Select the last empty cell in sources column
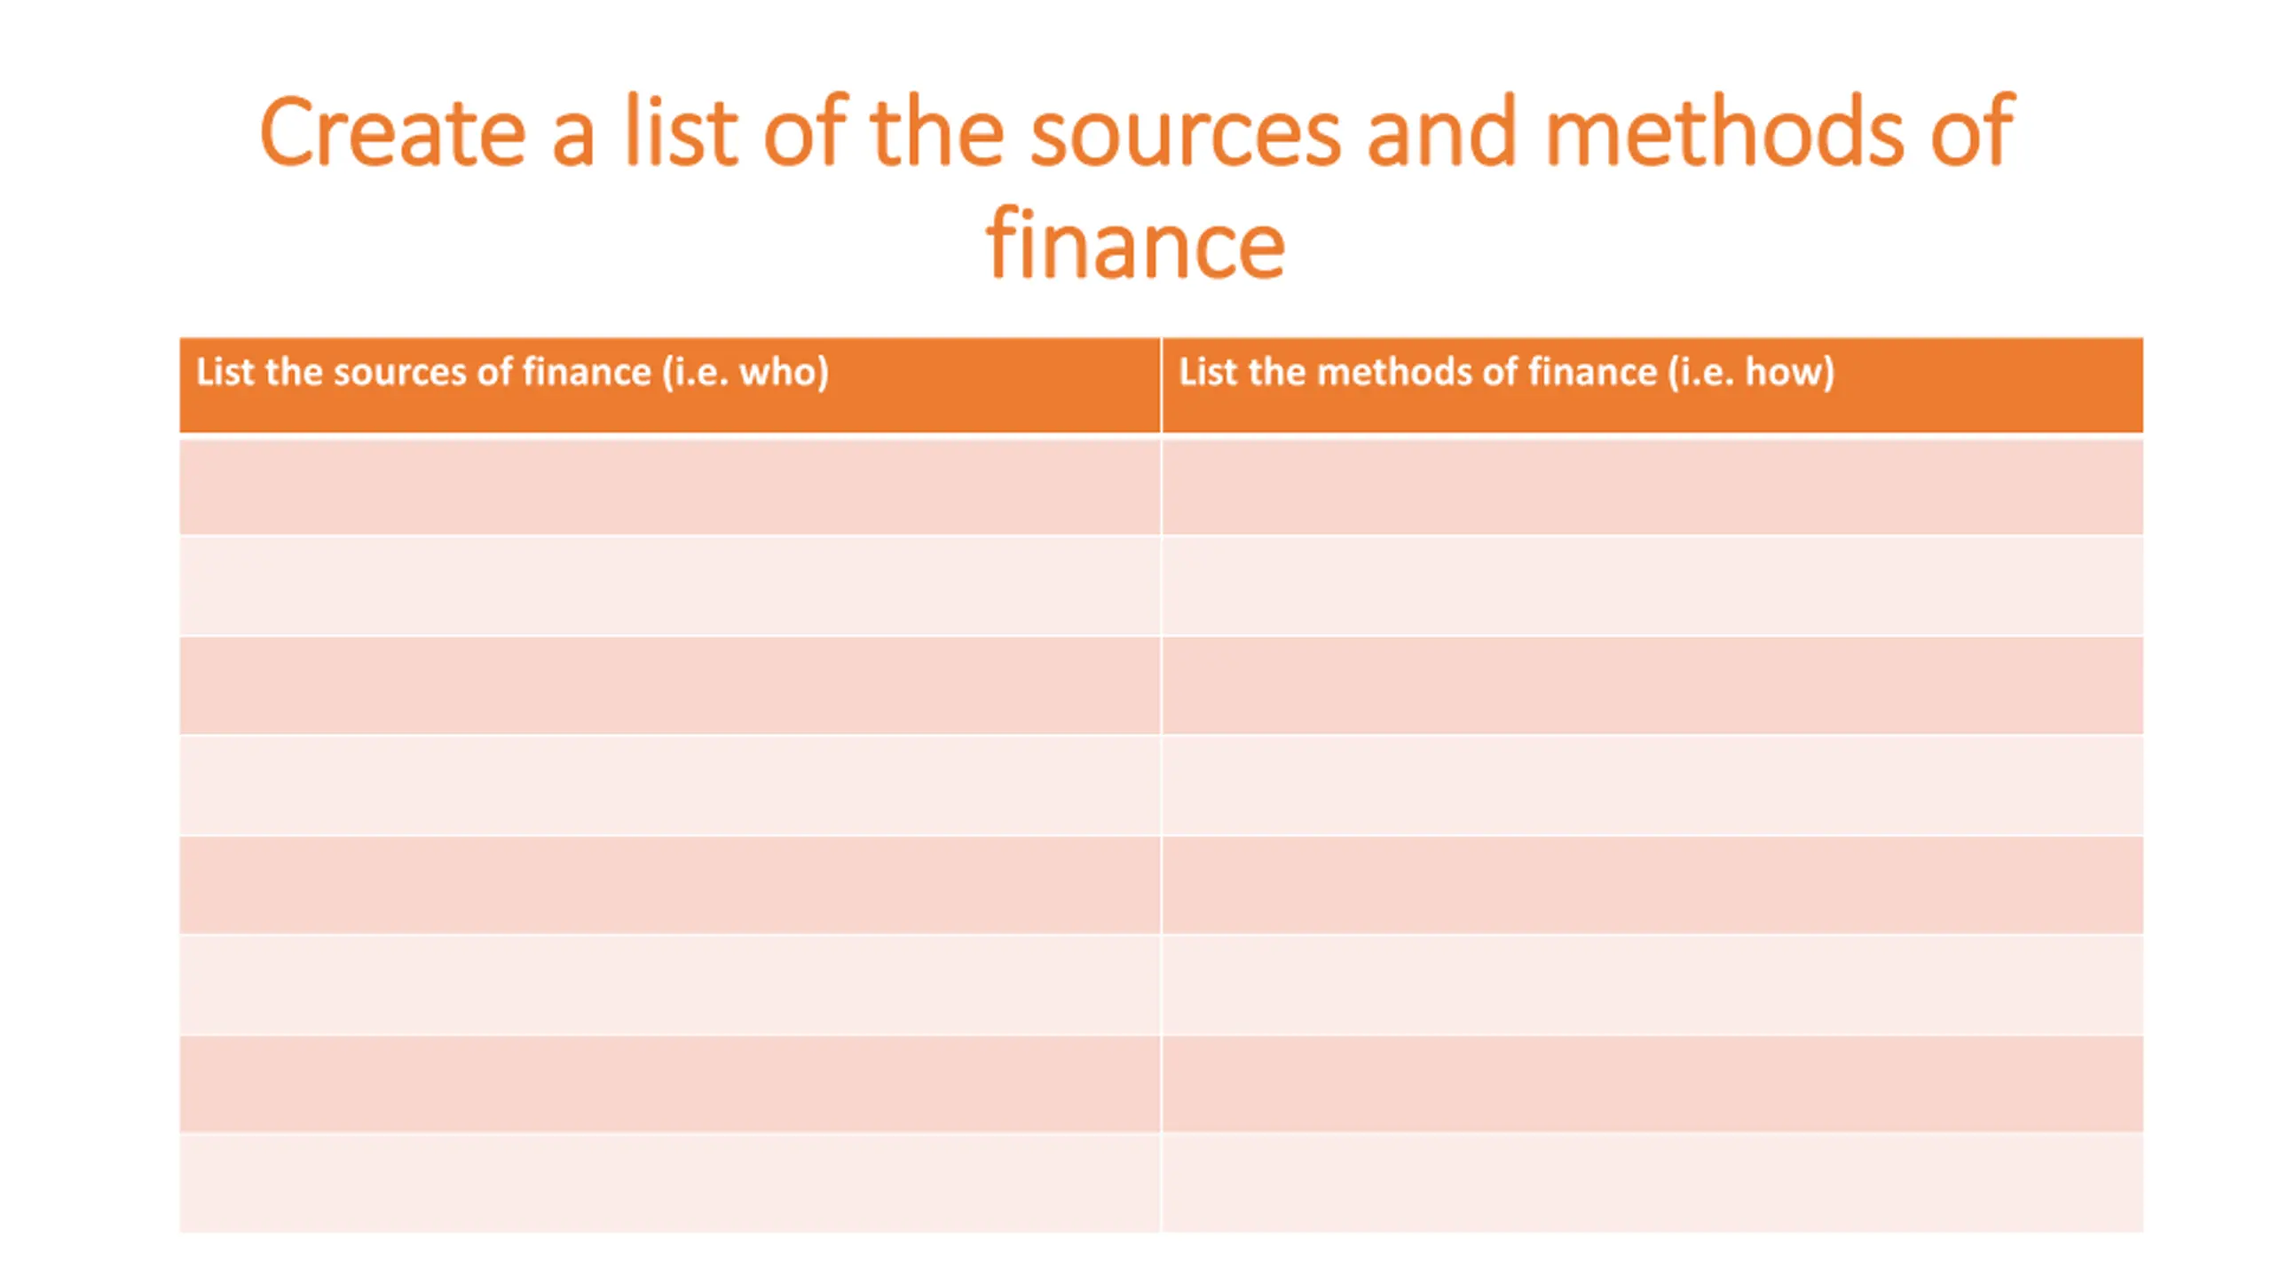The image size is (2272, 1278). pyautogui.click(x=669, y=1183)
